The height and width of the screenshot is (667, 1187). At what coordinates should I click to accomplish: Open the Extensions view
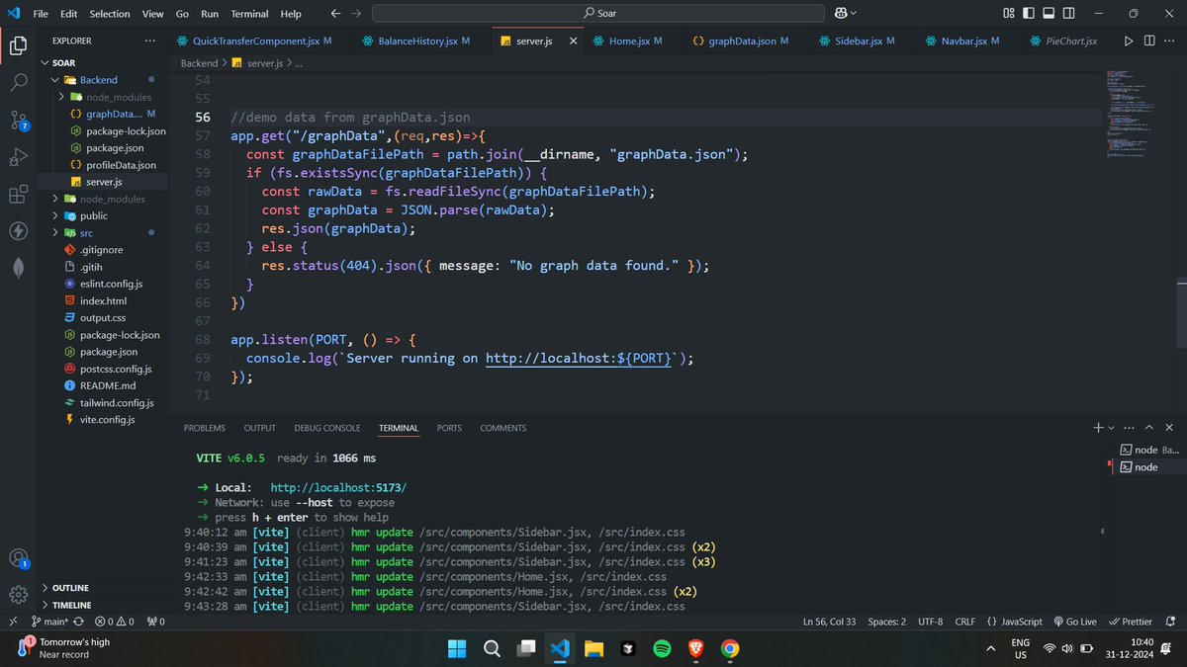(x=18, y=195)
